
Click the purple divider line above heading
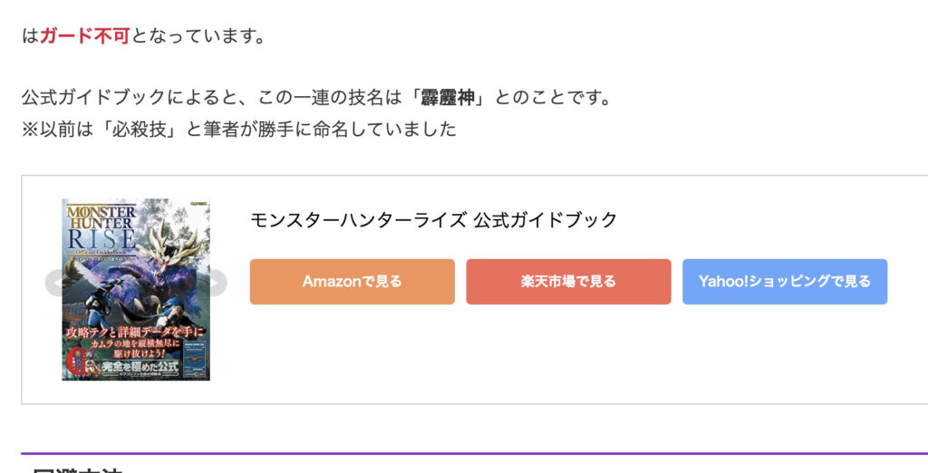(475, 454)
